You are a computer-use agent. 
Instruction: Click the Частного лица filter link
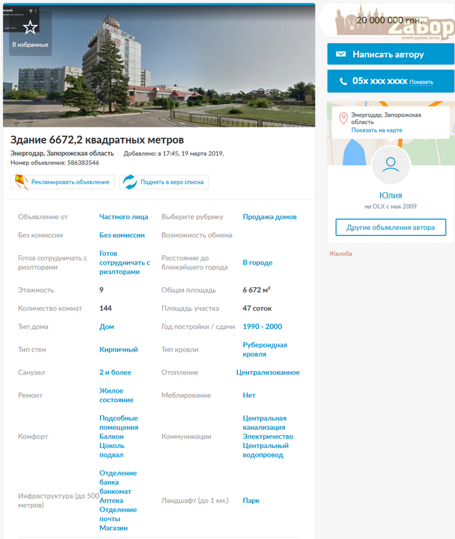(x=123, y=217)
